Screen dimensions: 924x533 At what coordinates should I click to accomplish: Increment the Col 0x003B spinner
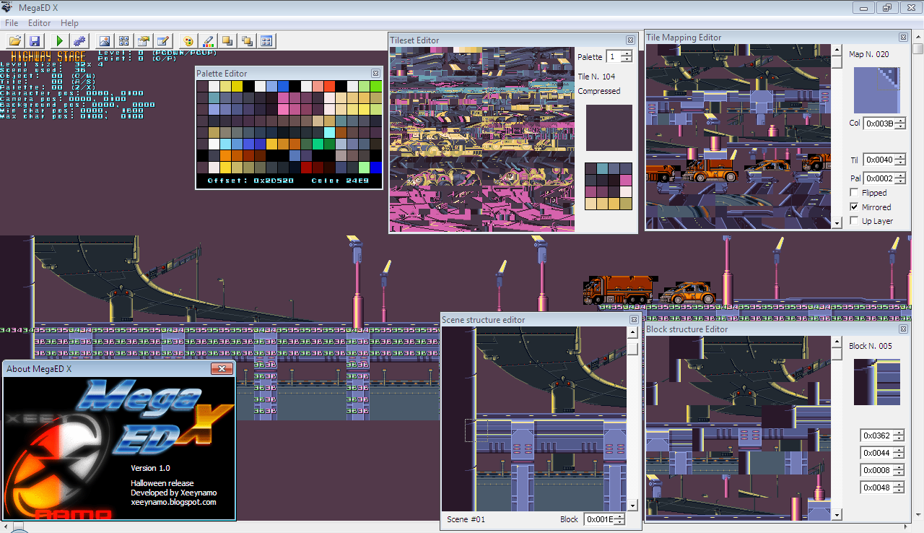899,121
